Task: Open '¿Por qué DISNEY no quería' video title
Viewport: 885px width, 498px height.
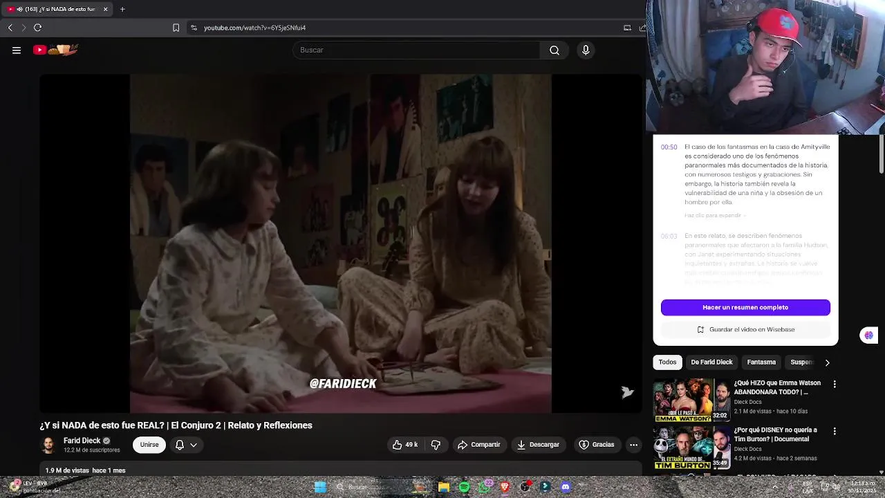Action: 775,434
